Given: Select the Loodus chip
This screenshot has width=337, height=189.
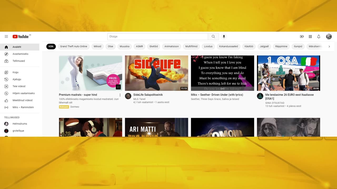Looking at the screenshot, I should coord(208,46).
